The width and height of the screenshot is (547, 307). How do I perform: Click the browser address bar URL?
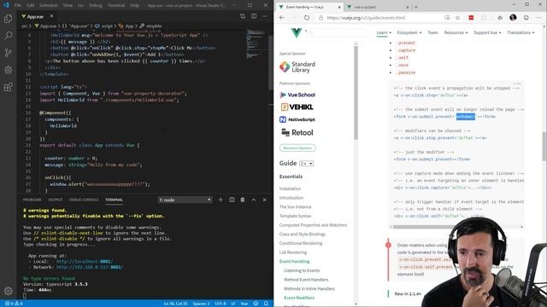[x=366, y=18]
